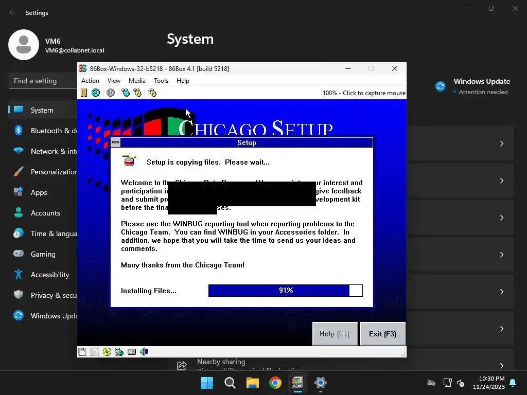Image resolution: width=527 pixels, height=395 pixels.
Task: Click the CD-ROM disc status icon
Action: tap(107, 352)
